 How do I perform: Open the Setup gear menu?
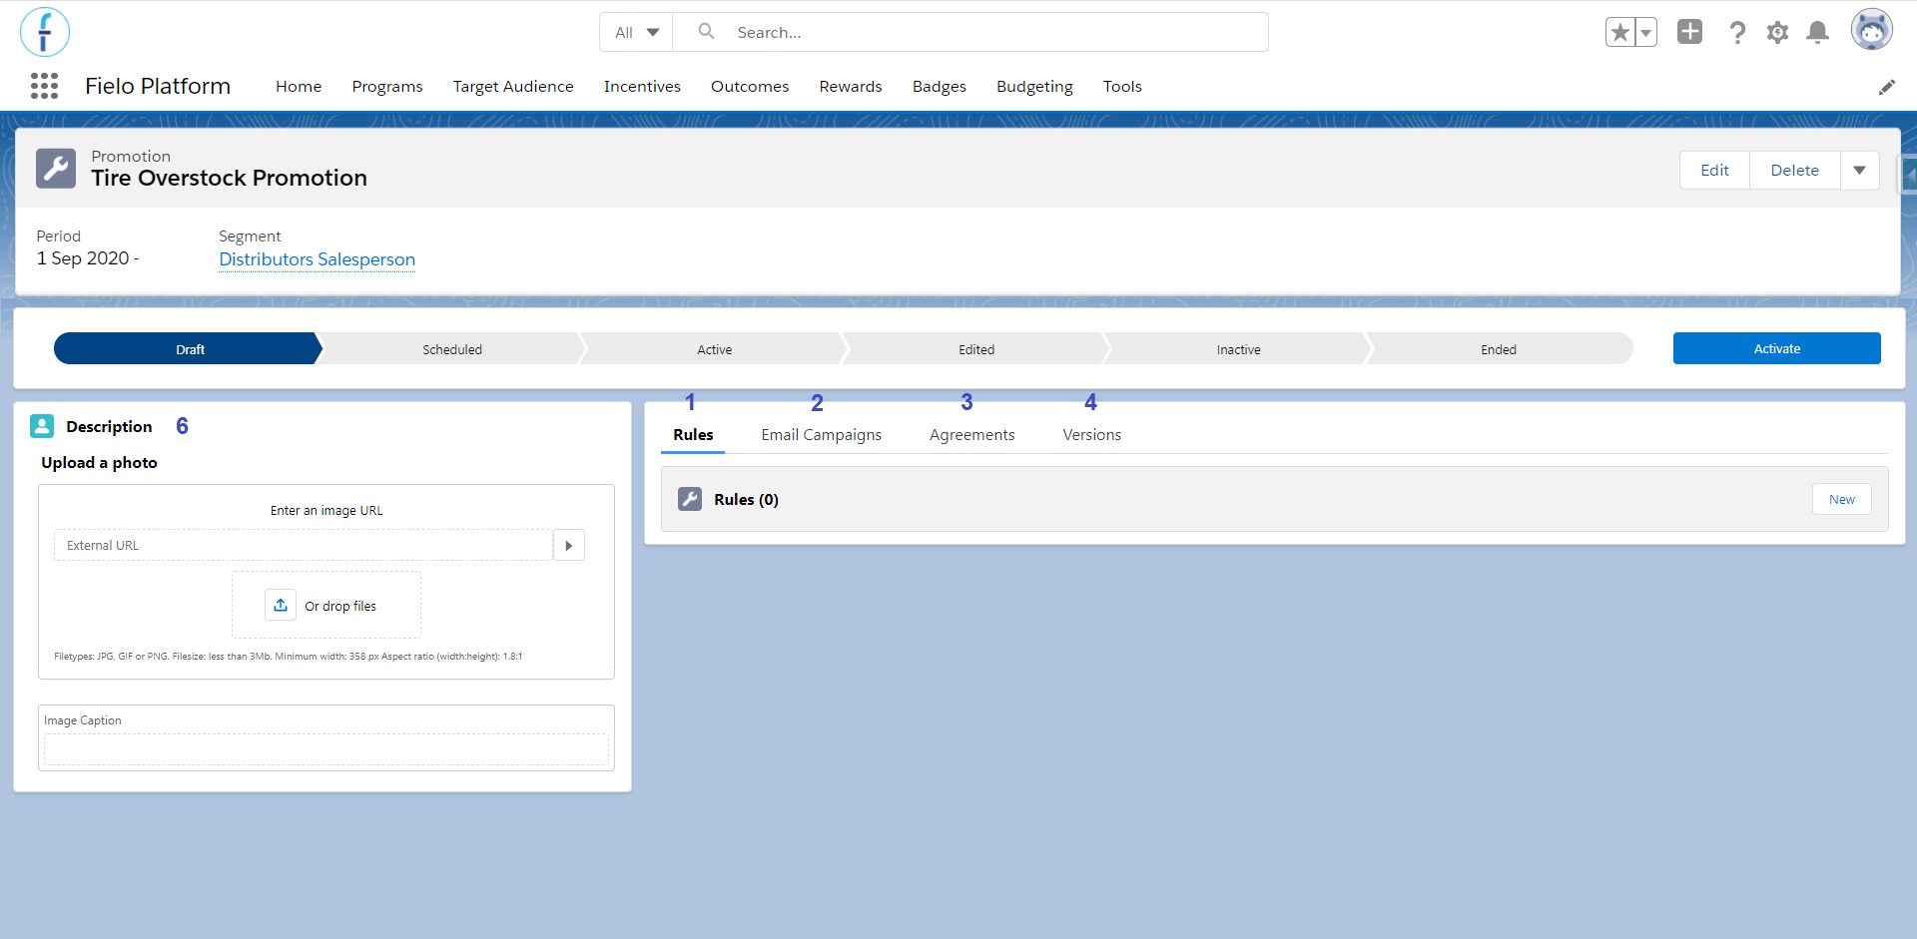point(1777,32)
